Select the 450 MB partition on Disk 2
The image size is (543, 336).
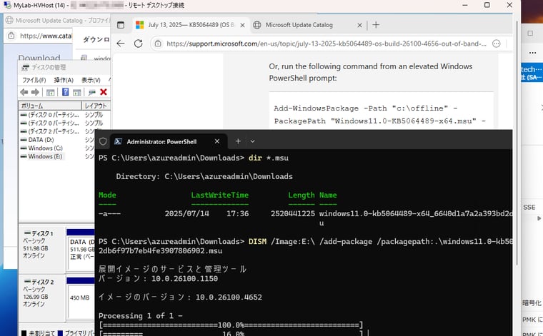(x=81, y=301)
